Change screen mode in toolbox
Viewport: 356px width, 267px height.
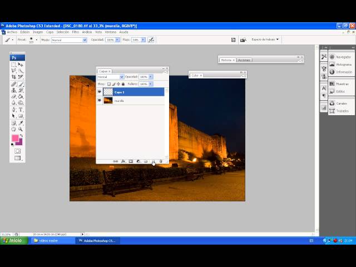(17, 158)
